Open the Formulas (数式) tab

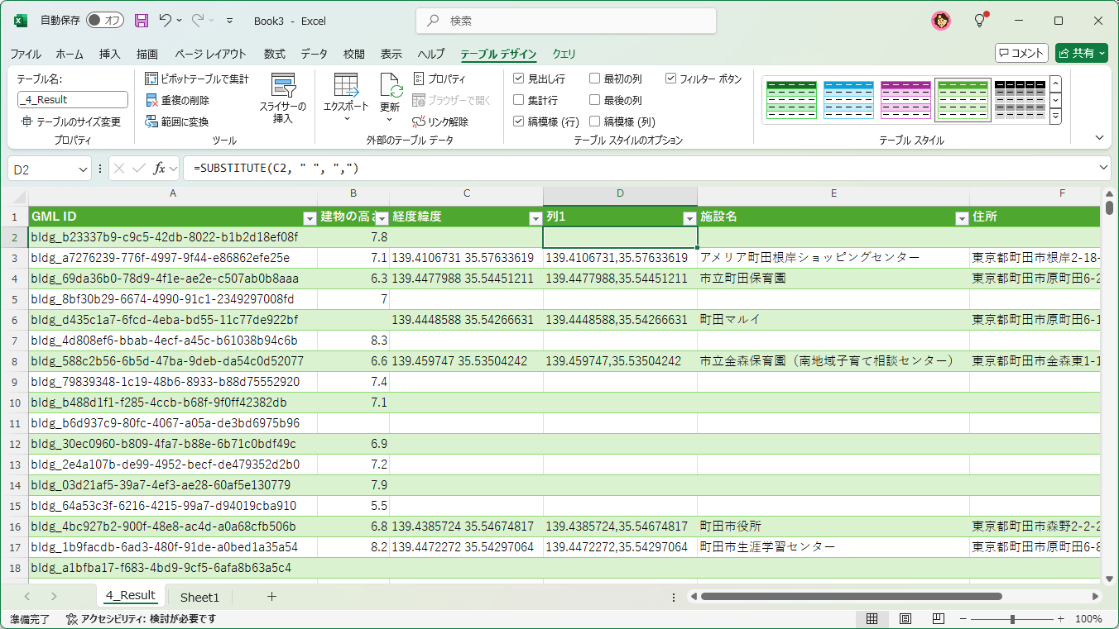coord(275,54)
